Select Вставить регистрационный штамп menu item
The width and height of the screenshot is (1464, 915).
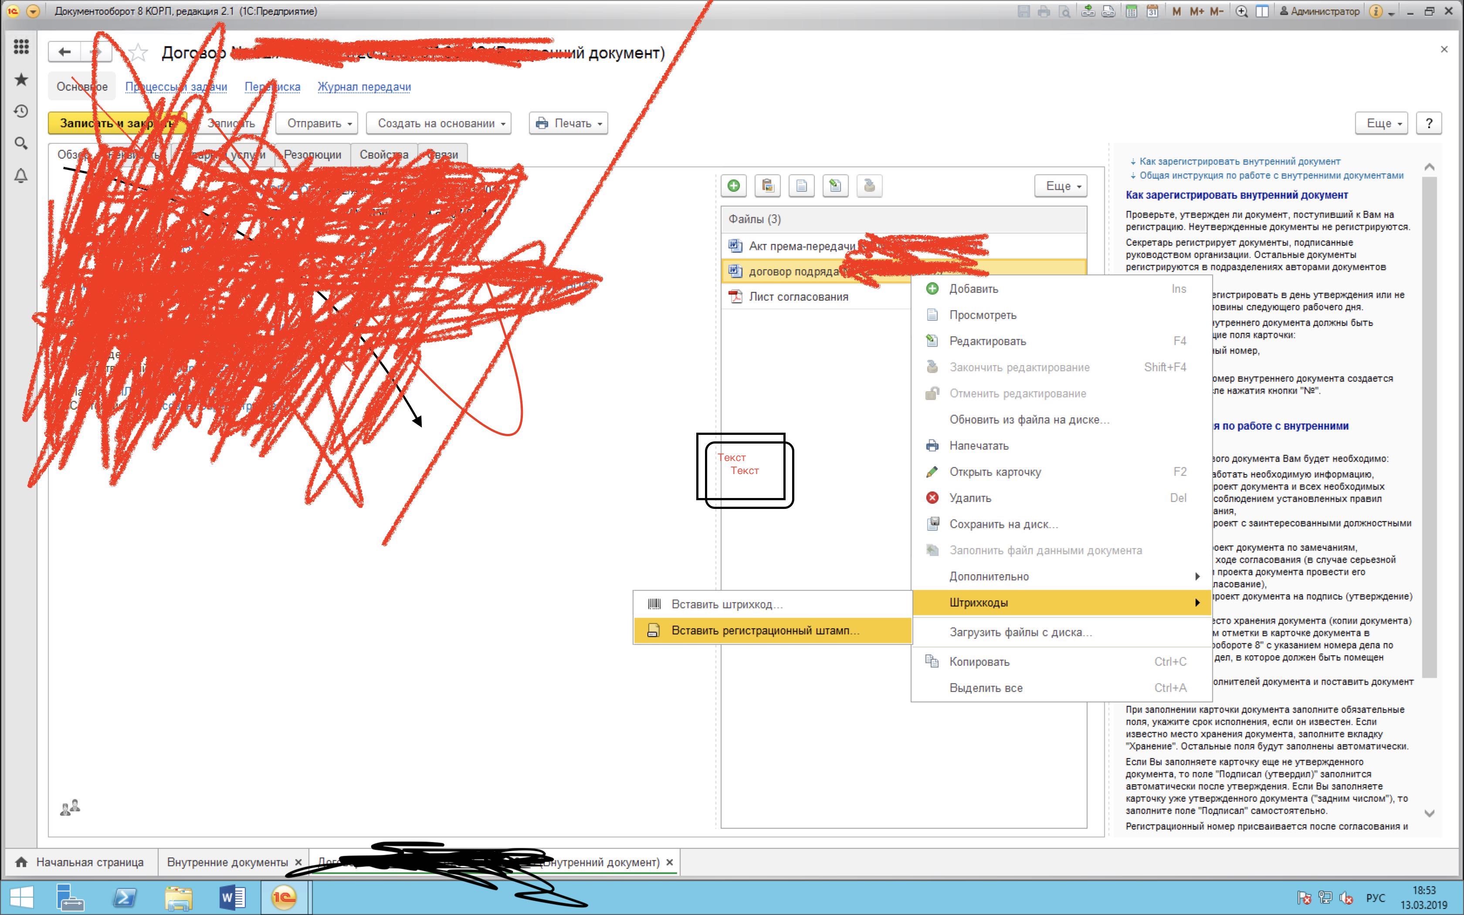pyautogui.click(x=765, y=630)
